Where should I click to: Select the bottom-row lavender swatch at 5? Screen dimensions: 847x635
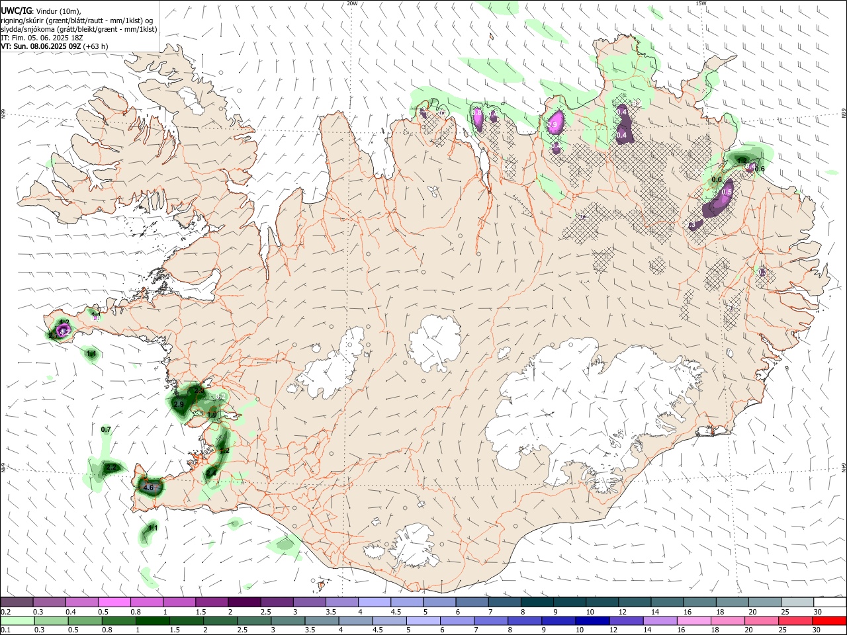[423, 620]
